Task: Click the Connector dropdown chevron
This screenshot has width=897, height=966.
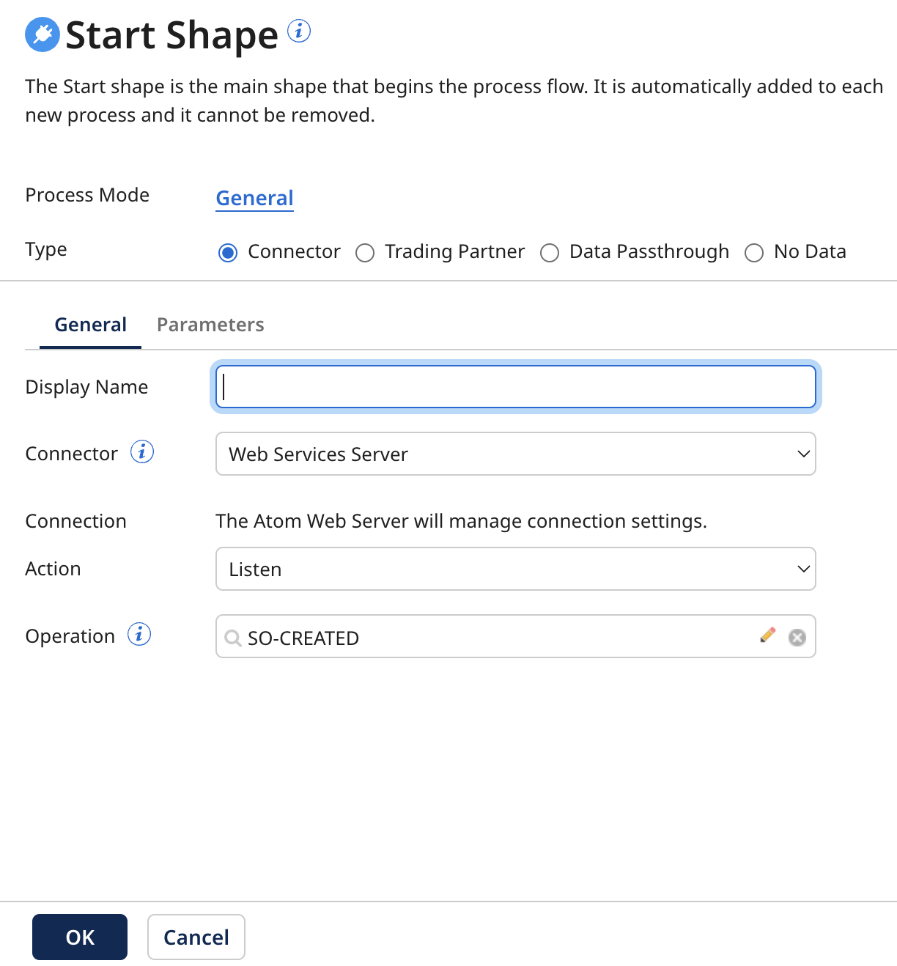Action: [x=802, y=454]
